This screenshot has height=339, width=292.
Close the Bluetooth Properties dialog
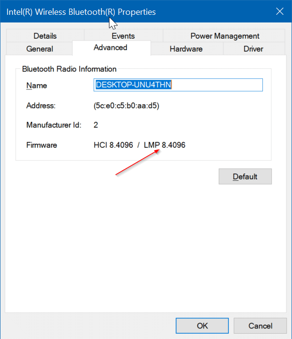click(280, 11)
